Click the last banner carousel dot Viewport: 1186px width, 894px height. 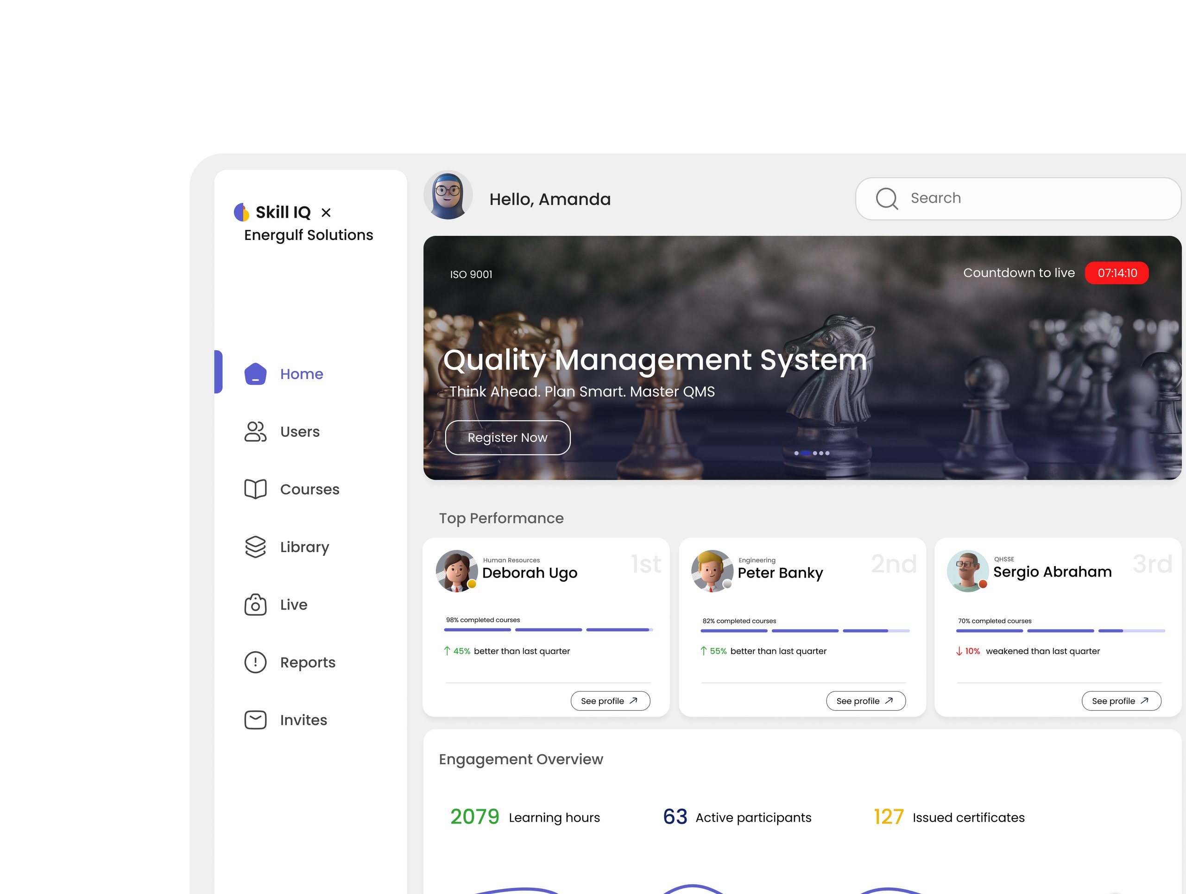pyautogui.click(x=827, y=453)
